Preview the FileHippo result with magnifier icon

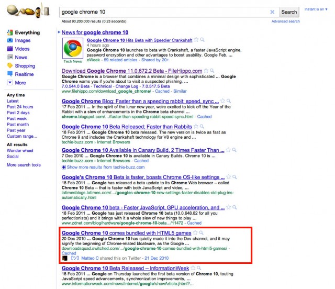point(212,70)
